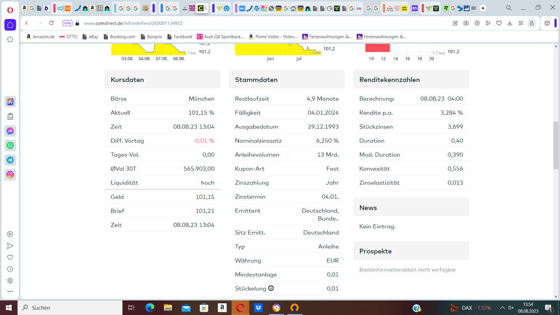This screenshot has width=560, height=315.
Task: Open Facebook Messenger in the sidebar
Action: pos(10,131)
